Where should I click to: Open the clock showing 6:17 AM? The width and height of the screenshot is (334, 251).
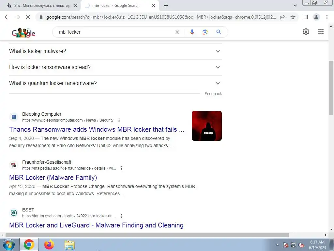tap(317, 245)
